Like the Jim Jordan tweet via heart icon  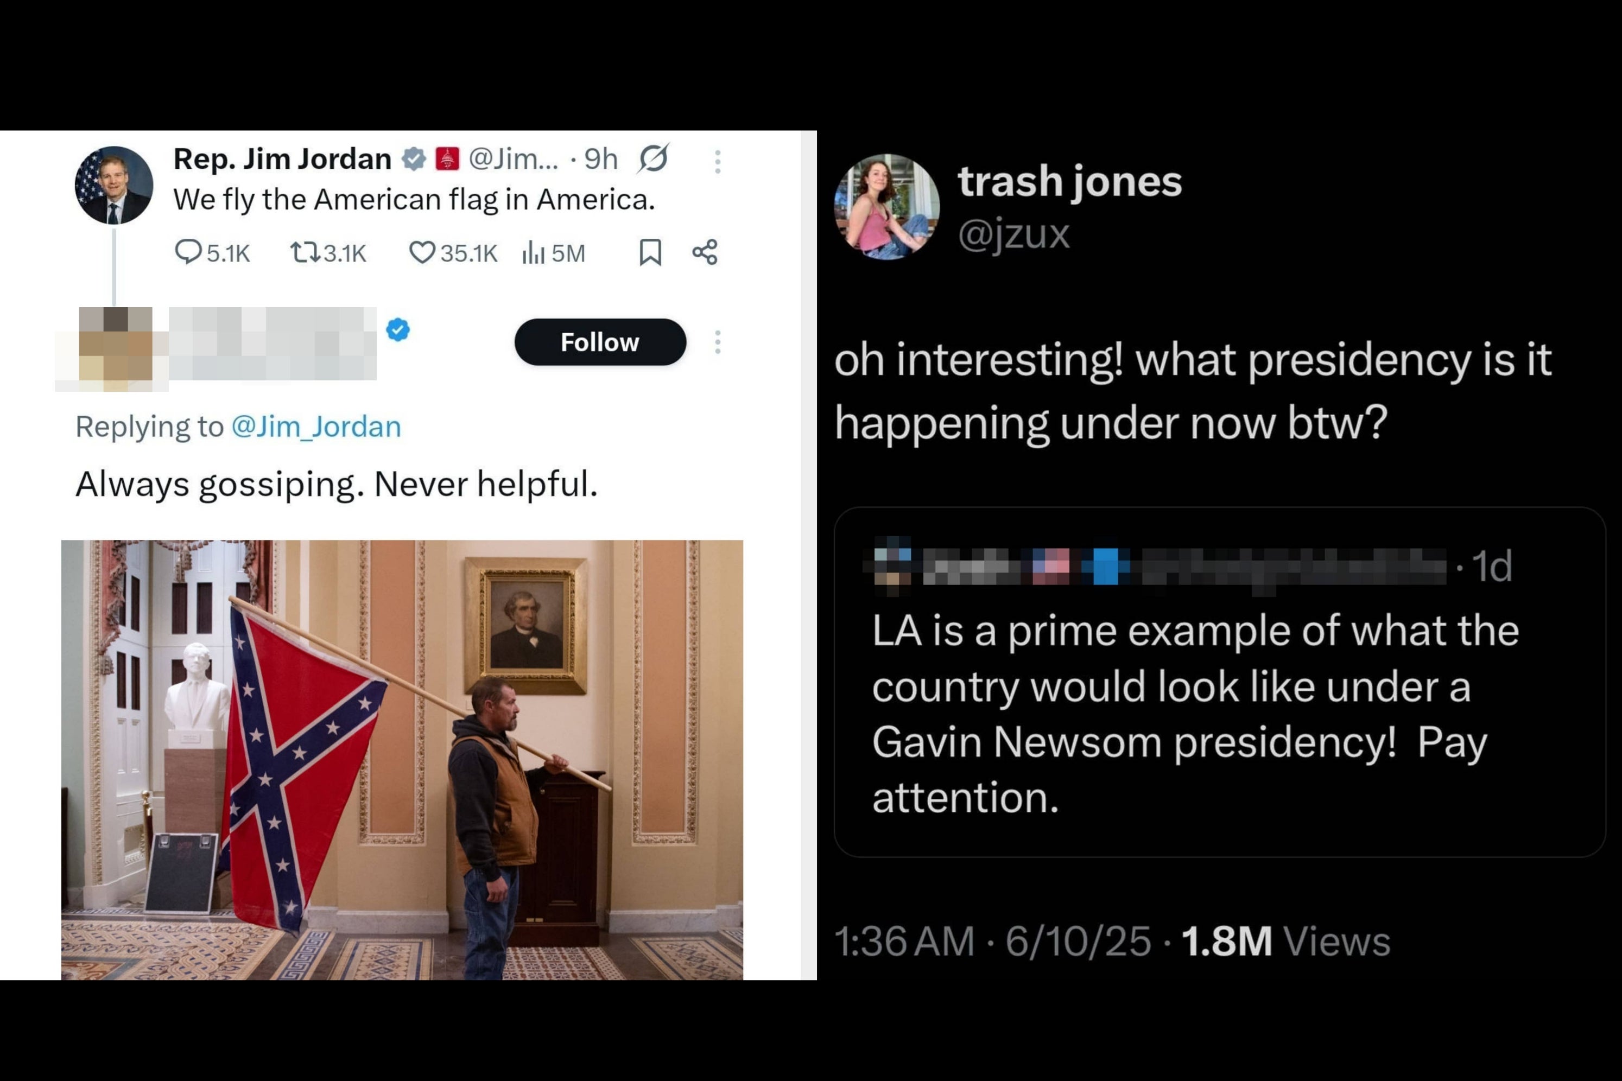click(422, 252)
